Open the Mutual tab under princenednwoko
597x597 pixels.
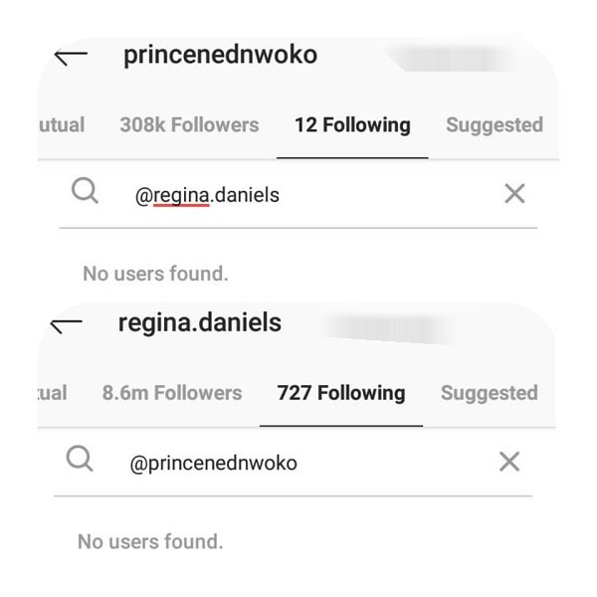(x=62, y=125)
